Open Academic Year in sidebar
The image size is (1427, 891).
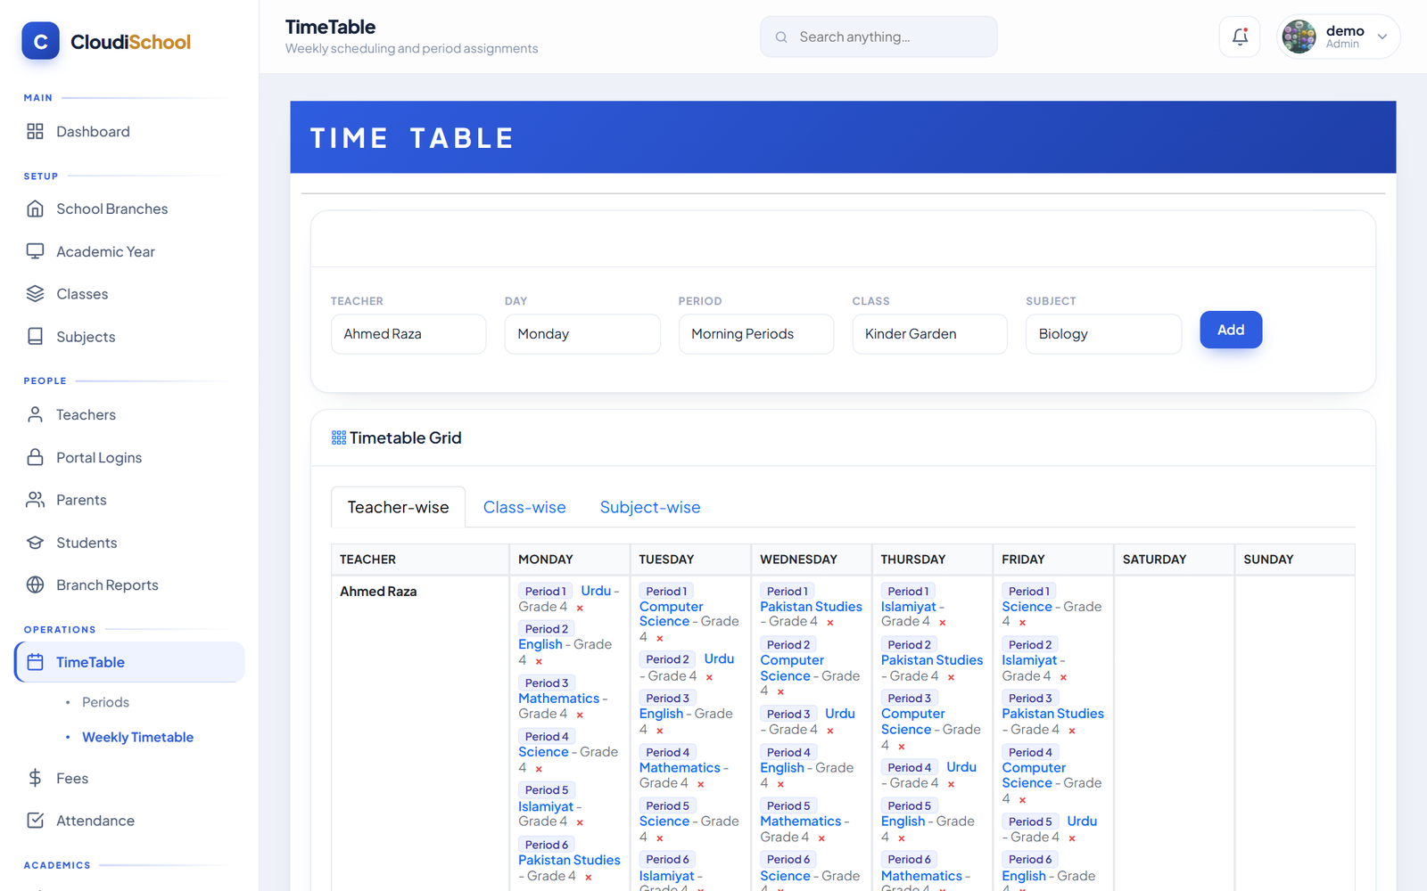(x=129, y=251)
